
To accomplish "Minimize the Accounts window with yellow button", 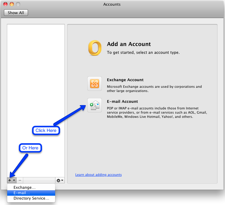I will (12, 4).
